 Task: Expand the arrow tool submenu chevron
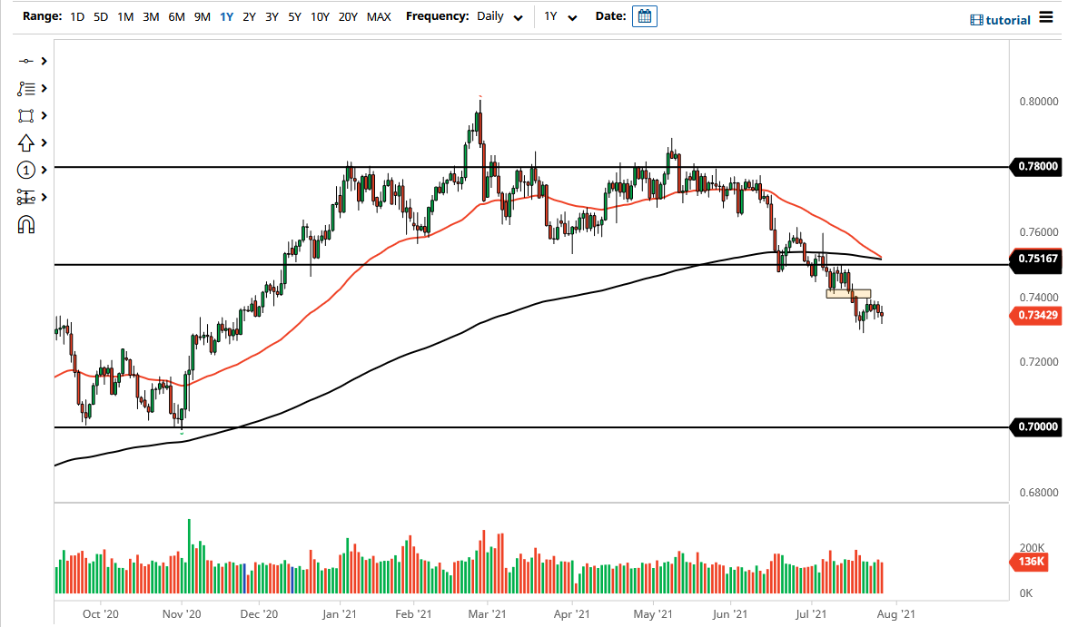click(42, 142)
